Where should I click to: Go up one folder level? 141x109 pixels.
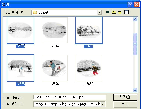click(x=114, y=12)
